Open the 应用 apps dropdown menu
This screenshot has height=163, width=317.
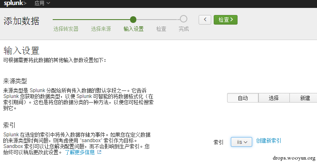coord(42,3)
